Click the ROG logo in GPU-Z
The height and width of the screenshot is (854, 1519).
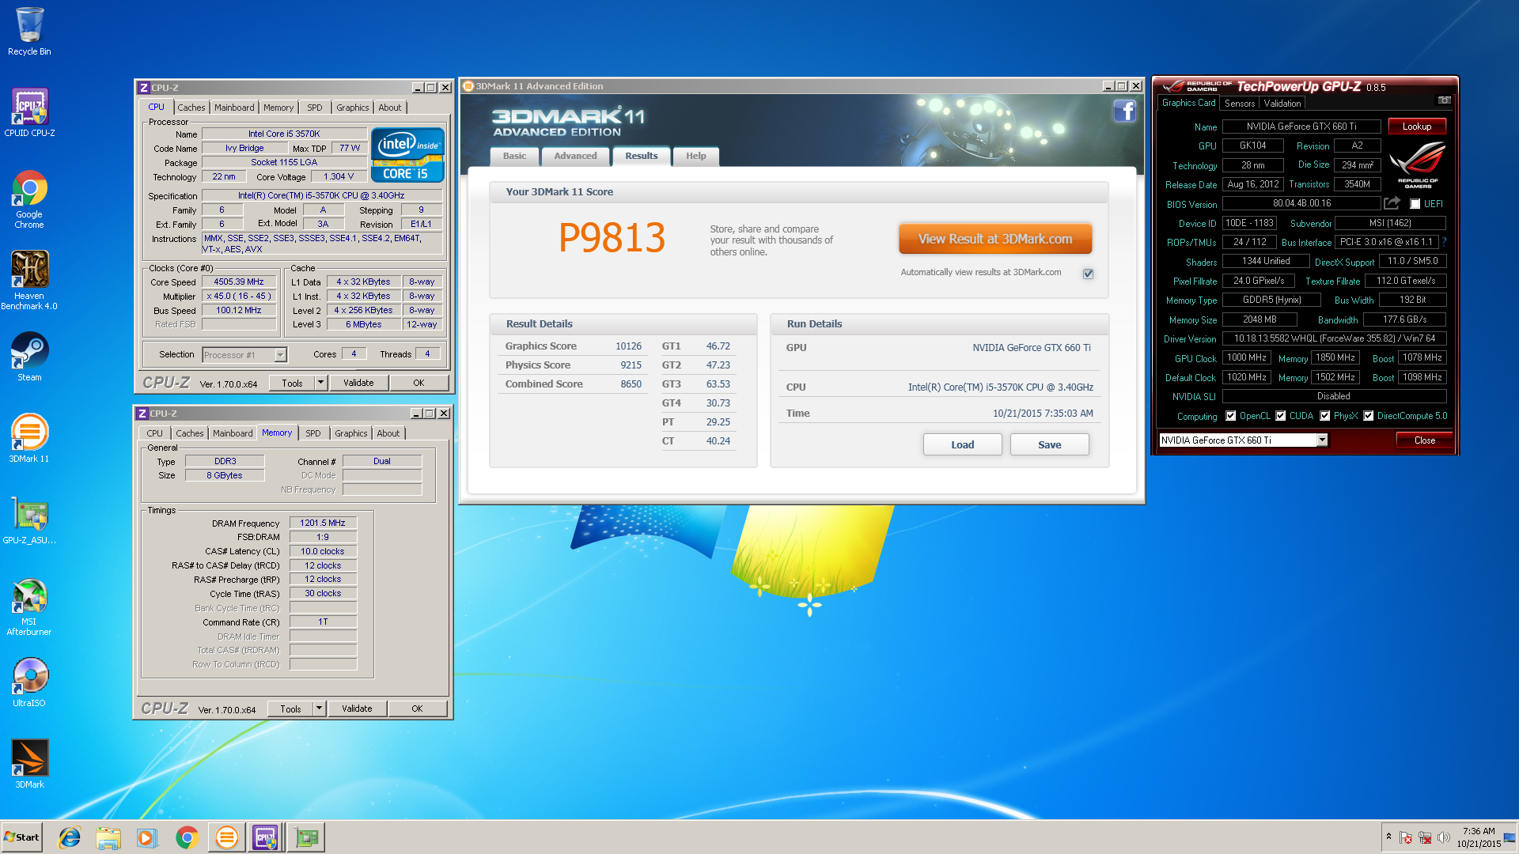1418,164
